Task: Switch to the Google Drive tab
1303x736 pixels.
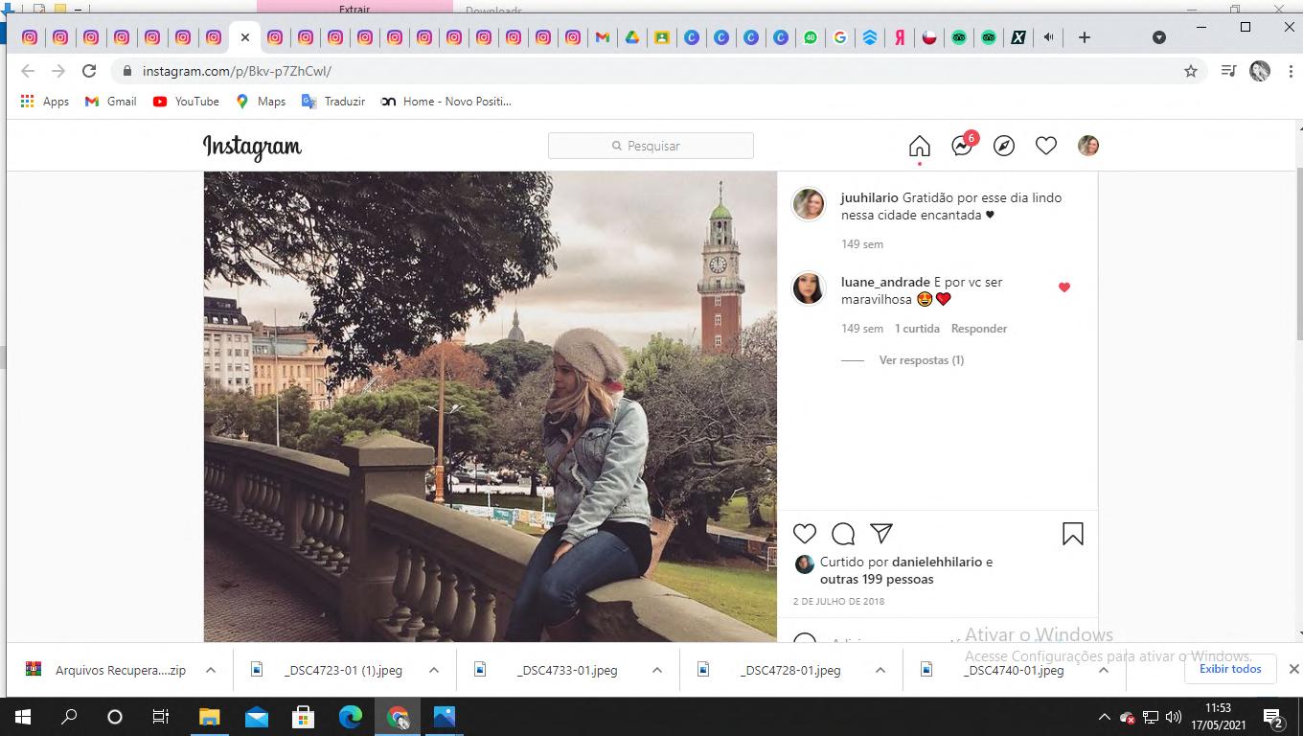Action: point(632,37)
